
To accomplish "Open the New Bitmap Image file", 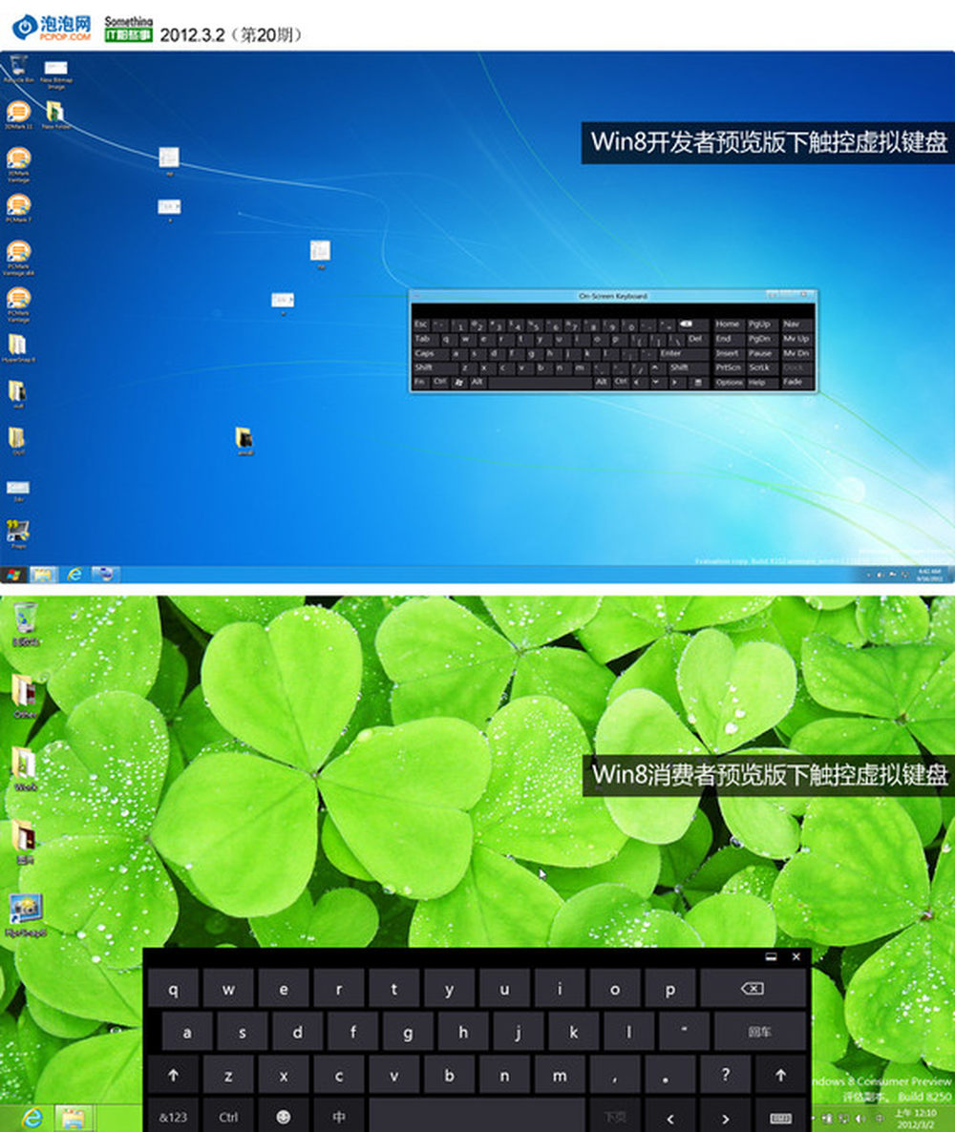I will [55, 73].
